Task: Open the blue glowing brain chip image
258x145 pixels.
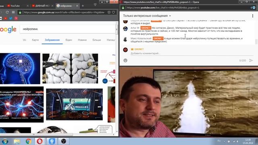Action: click(x=20, y=68)
